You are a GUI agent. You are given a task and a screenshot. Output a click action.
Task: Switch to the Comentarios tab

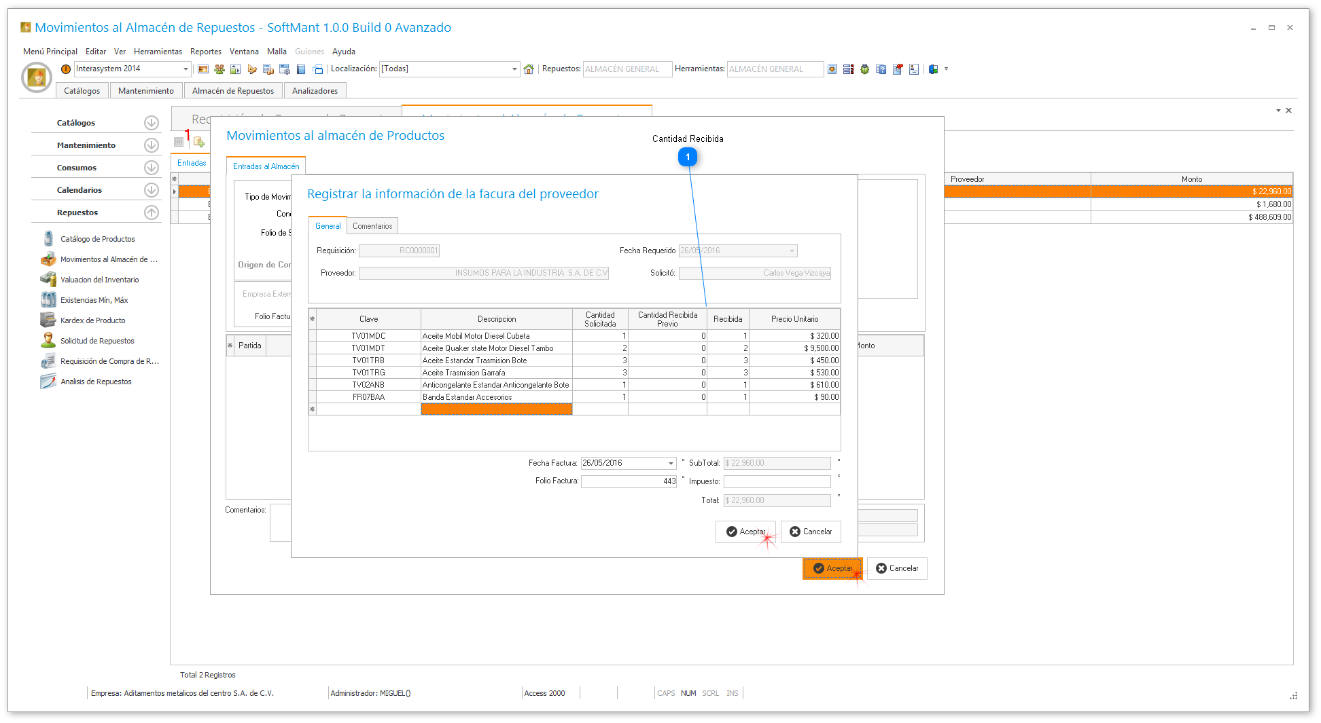click(x=372, y=226)
